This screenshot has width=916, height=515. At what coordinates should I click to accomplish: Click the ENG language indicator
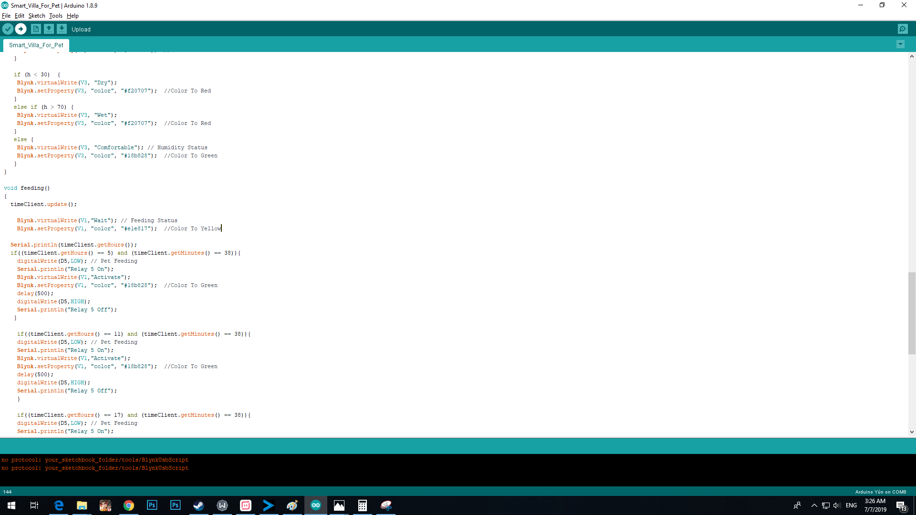pos(851,505)
